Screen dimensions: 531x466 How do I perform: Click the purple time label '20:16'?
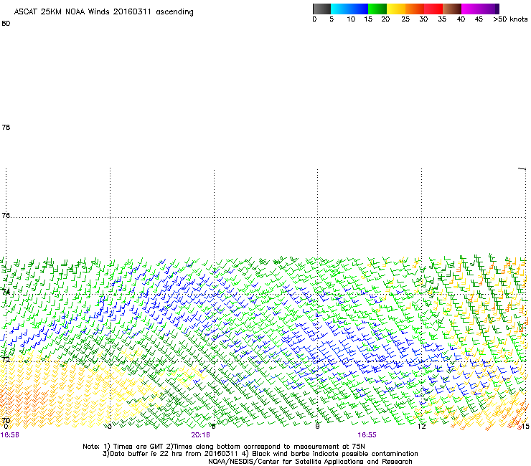200,435
